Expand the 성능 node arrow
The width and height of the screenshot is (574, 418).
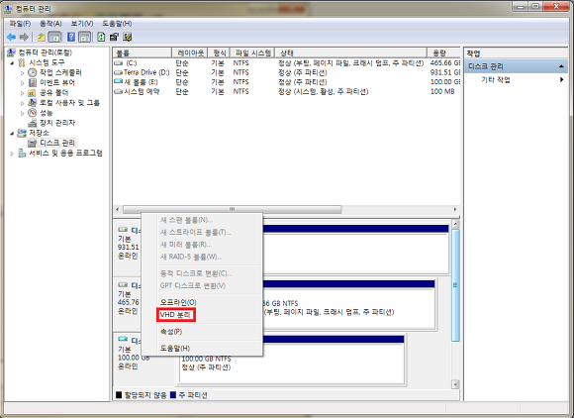pos(23,113)
